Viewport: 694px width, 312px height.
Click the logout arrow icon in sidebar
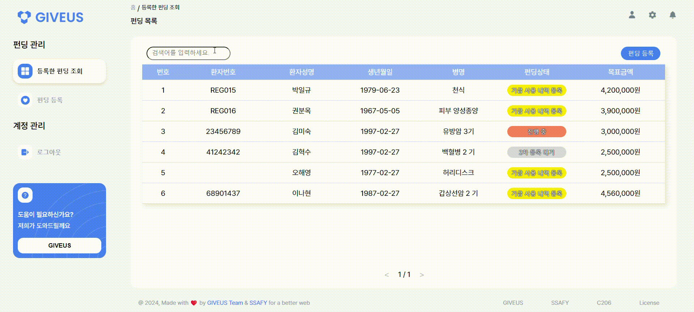point(25,152)
